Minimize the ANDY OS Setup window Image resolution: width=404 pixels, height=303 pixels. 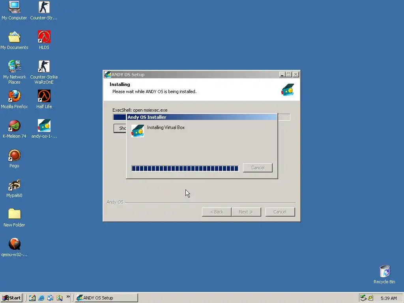[x=282, y=75]
